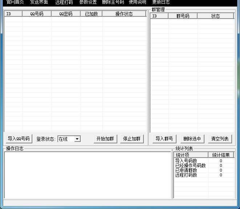Select the 已申请群数 row
The width and height of the screenshot is (240, 209).
pyautogui.click(x=204, y=170)
